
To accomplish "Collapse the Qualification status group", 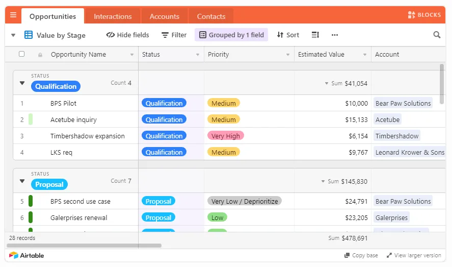I will [x=22, y=83].
